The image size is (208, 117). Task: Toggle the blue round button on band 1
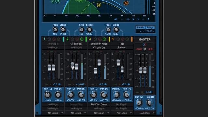[x=49, y=39]
